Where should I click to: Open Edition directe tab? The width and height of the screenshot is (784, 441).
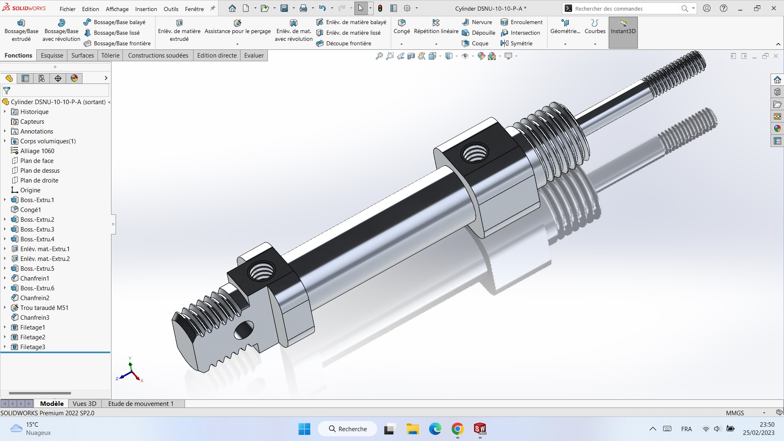[x=217, y=56]
